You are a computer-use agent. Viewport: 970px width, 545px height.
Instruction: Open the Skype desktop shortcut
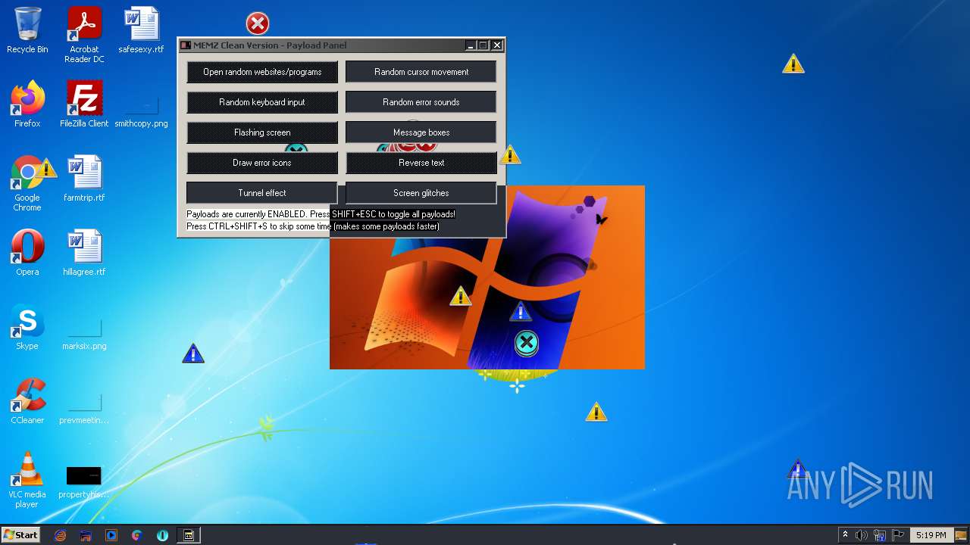(27, 327)
